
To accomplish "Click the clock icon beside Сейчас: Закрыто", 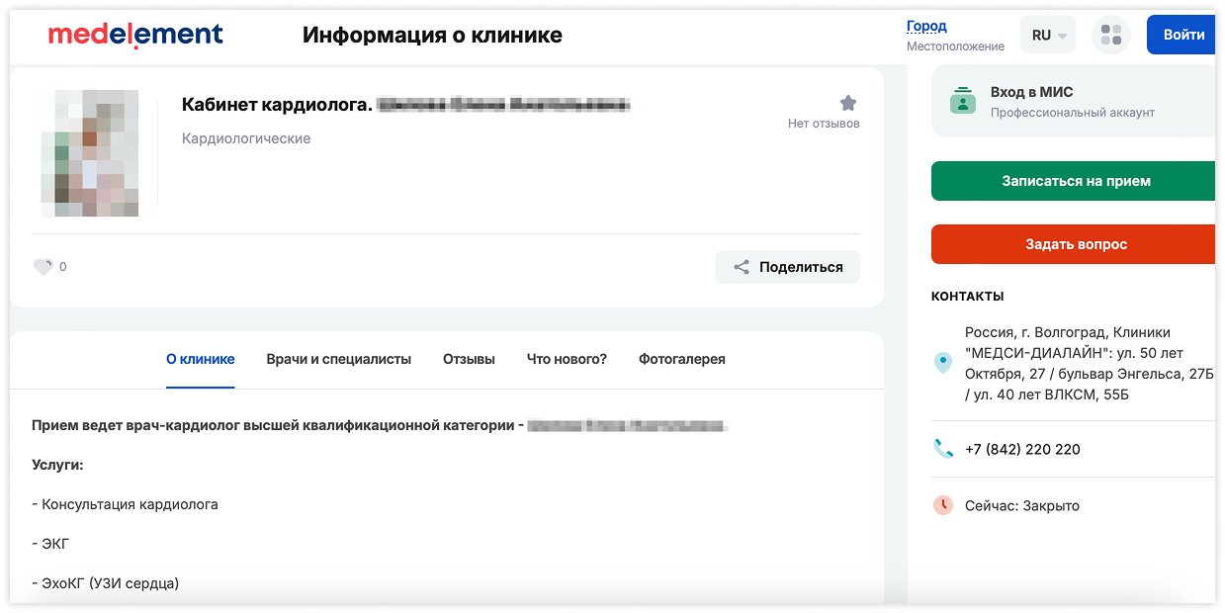I will [x=942, y=505].
